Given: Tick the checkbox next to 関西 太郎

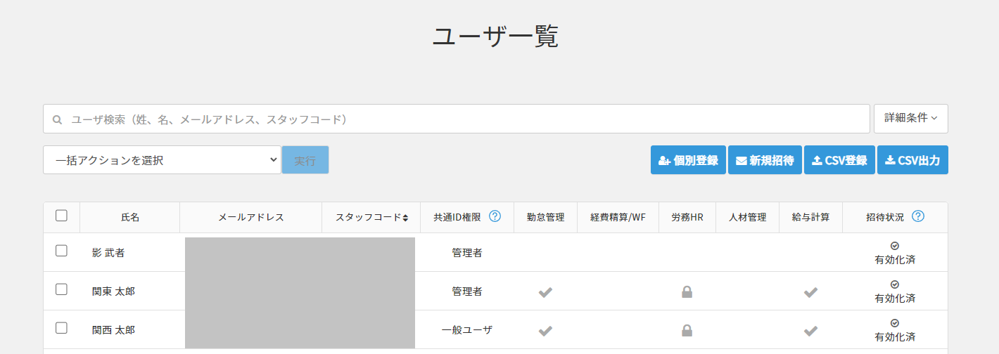Looking at the screenshot, I should 61,328.
